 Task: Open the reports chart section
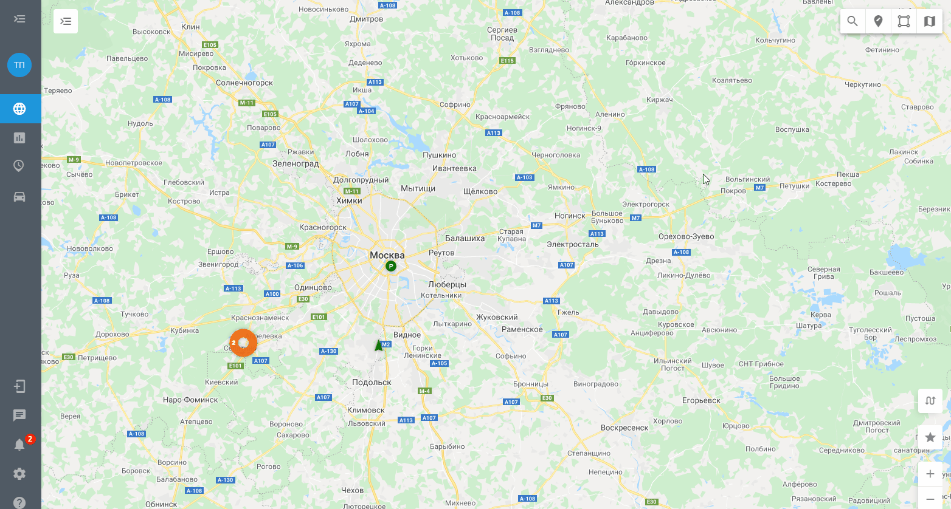pos(19,138)
